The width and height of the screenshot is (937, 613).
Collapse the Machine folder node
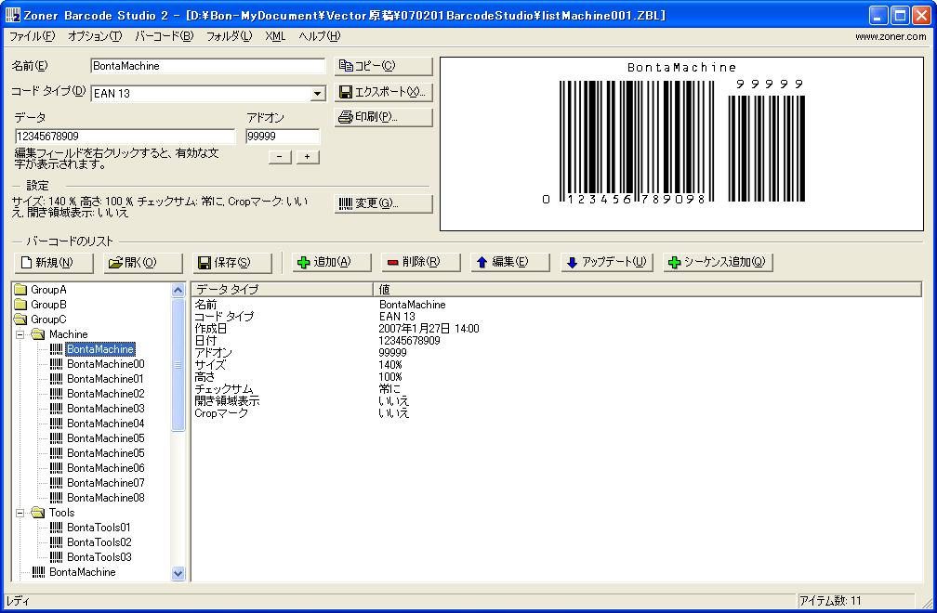(20, 334)
